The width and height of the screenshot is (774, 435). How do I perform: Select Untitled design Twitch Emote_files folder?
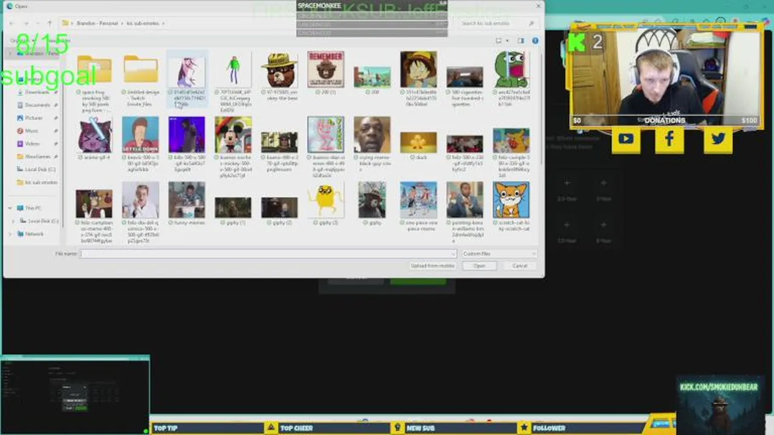[141, 80]
